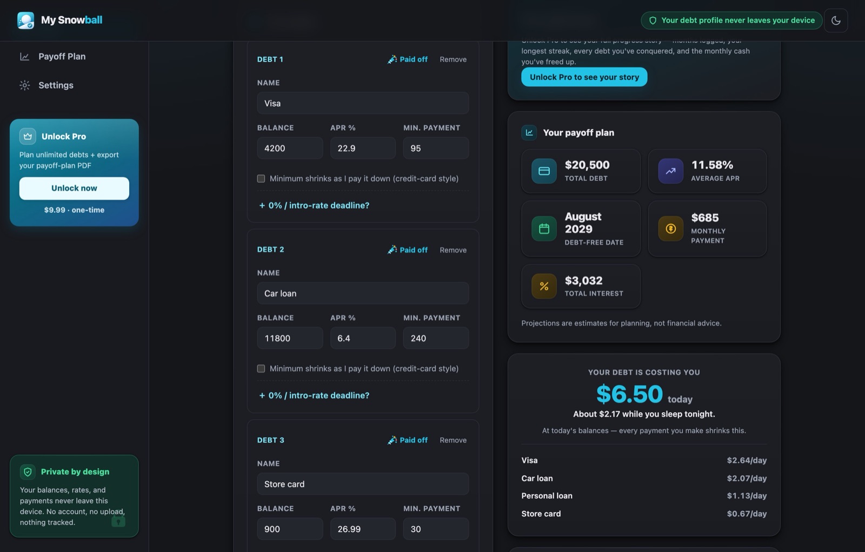Edit the Visa balance field 4200
865x552 pixels.
click(x=290, y=148)
